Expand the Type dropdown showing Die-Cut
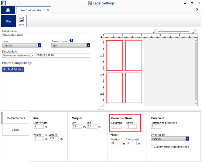Screen dimensions: 202x163 tap(39, 46)
